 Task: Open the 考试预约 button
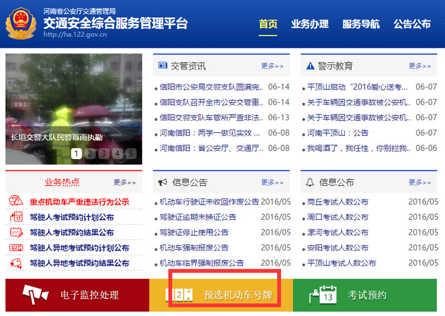click(365, 295)
